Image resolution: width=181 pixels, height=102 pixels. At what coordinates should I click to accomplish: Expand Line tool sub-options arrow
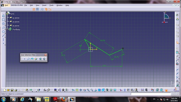(5, 37)
